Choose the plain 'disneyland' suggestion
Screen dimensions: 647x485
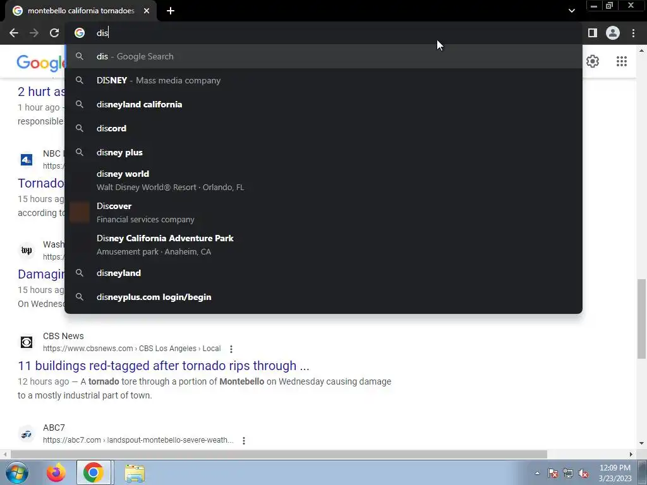tap(323, 273)
